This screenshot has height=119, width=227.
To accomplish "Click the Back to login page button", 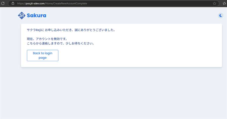I will (x=43, y=55).
